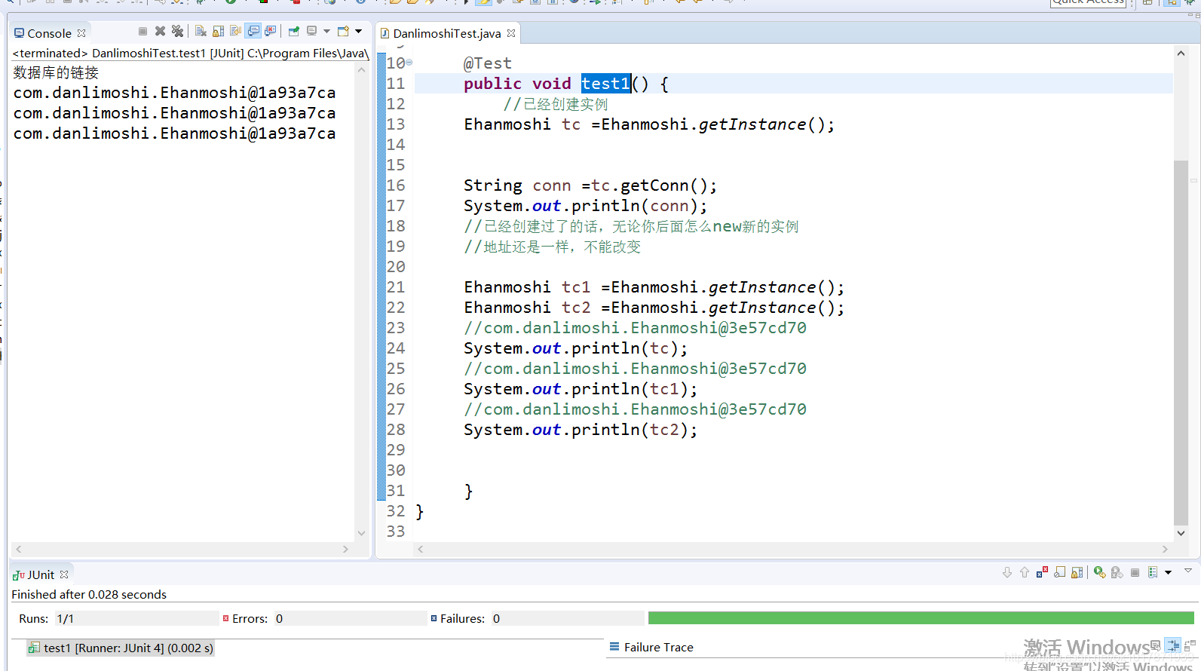Click the Failure Trace label

pos(658,647)
